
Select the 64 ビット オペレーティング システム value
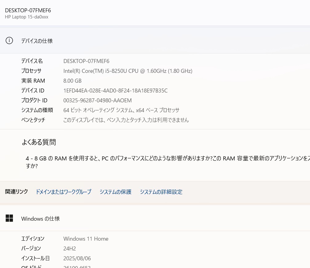pyautogui.click(x=121, y=110)
